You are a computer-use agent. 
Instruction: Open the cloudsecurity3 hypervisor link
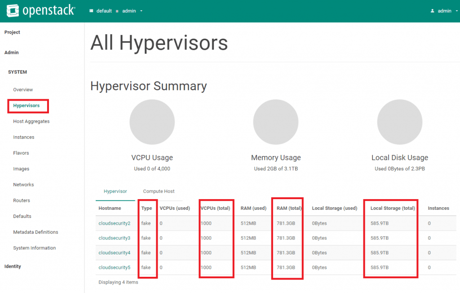[x=115, y=238]
